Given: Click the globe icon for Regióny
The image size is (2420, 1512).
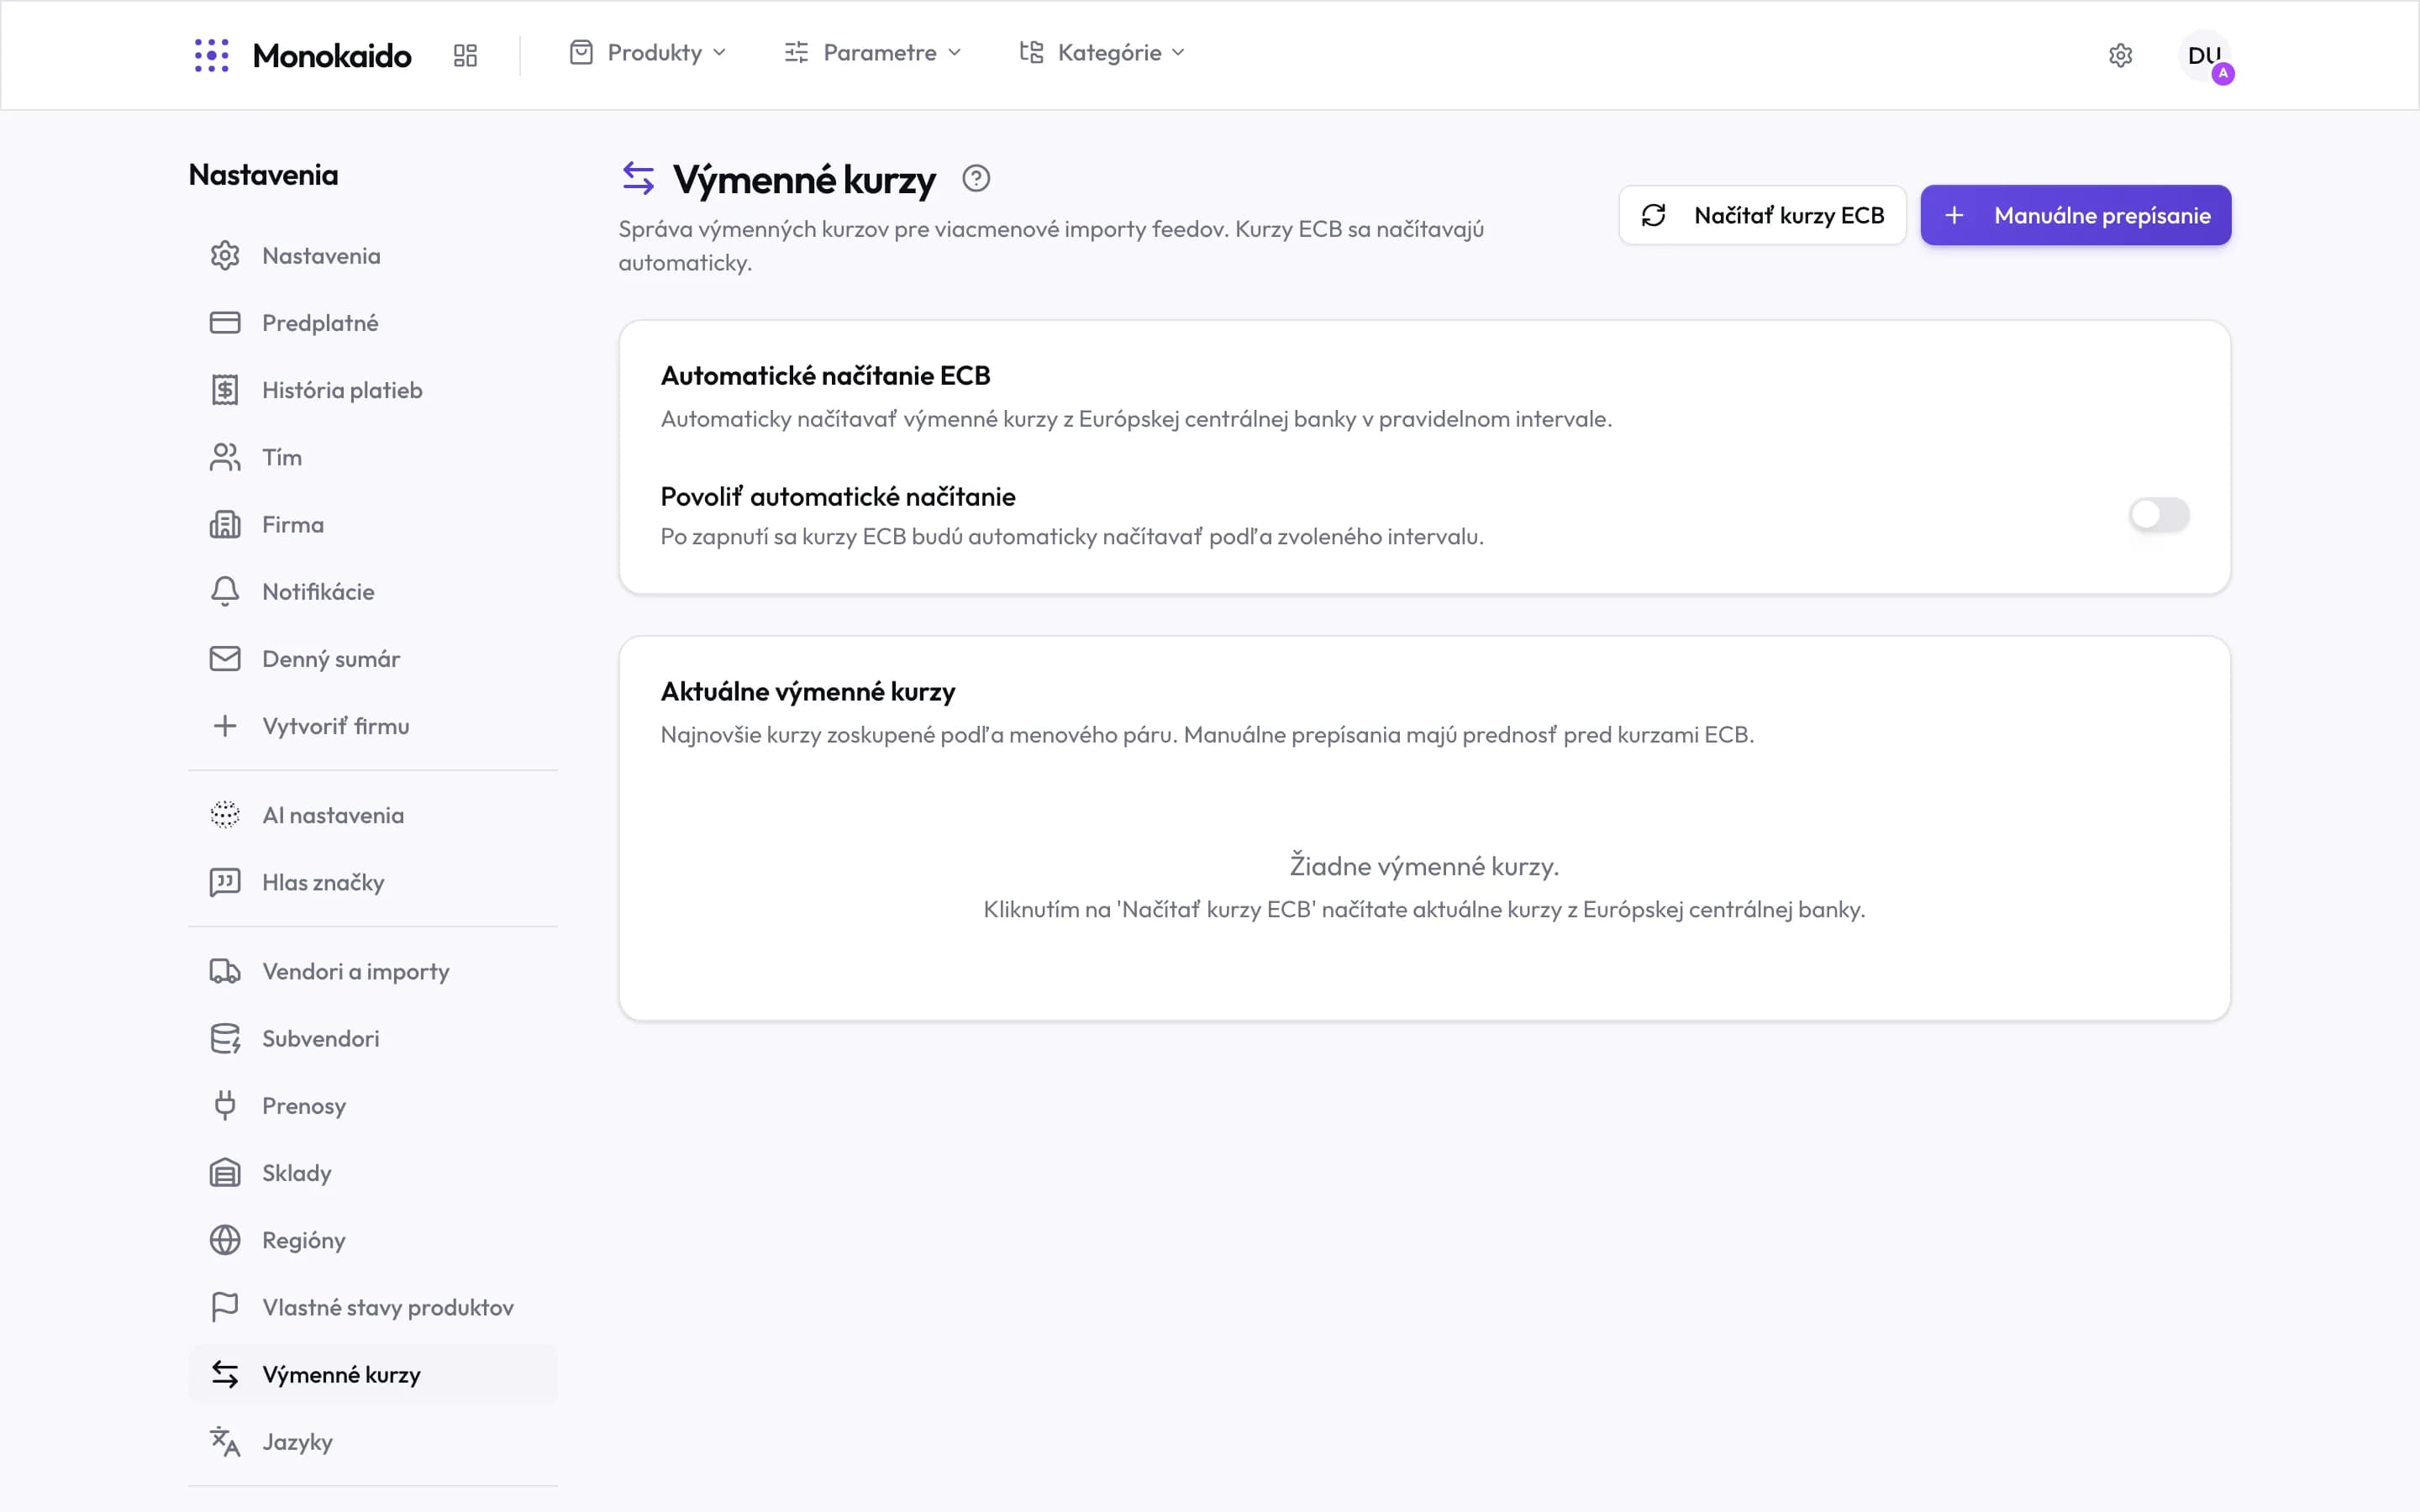Looking at the screenshot, I should click(x=225, y=1240).
